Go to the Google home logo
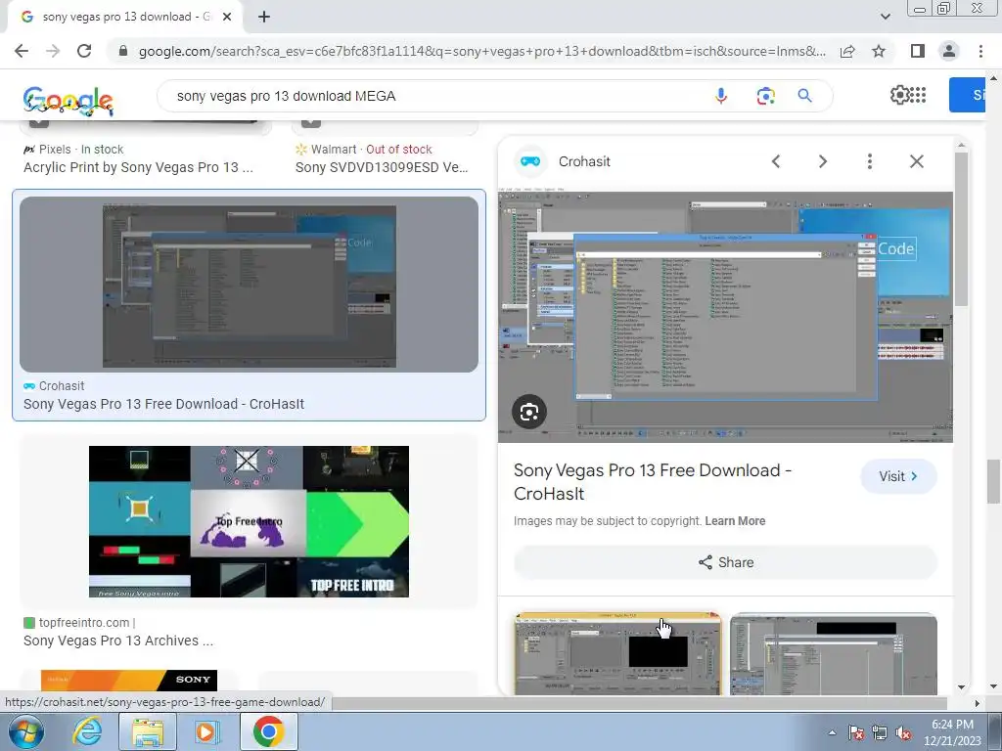 [68, 100]
